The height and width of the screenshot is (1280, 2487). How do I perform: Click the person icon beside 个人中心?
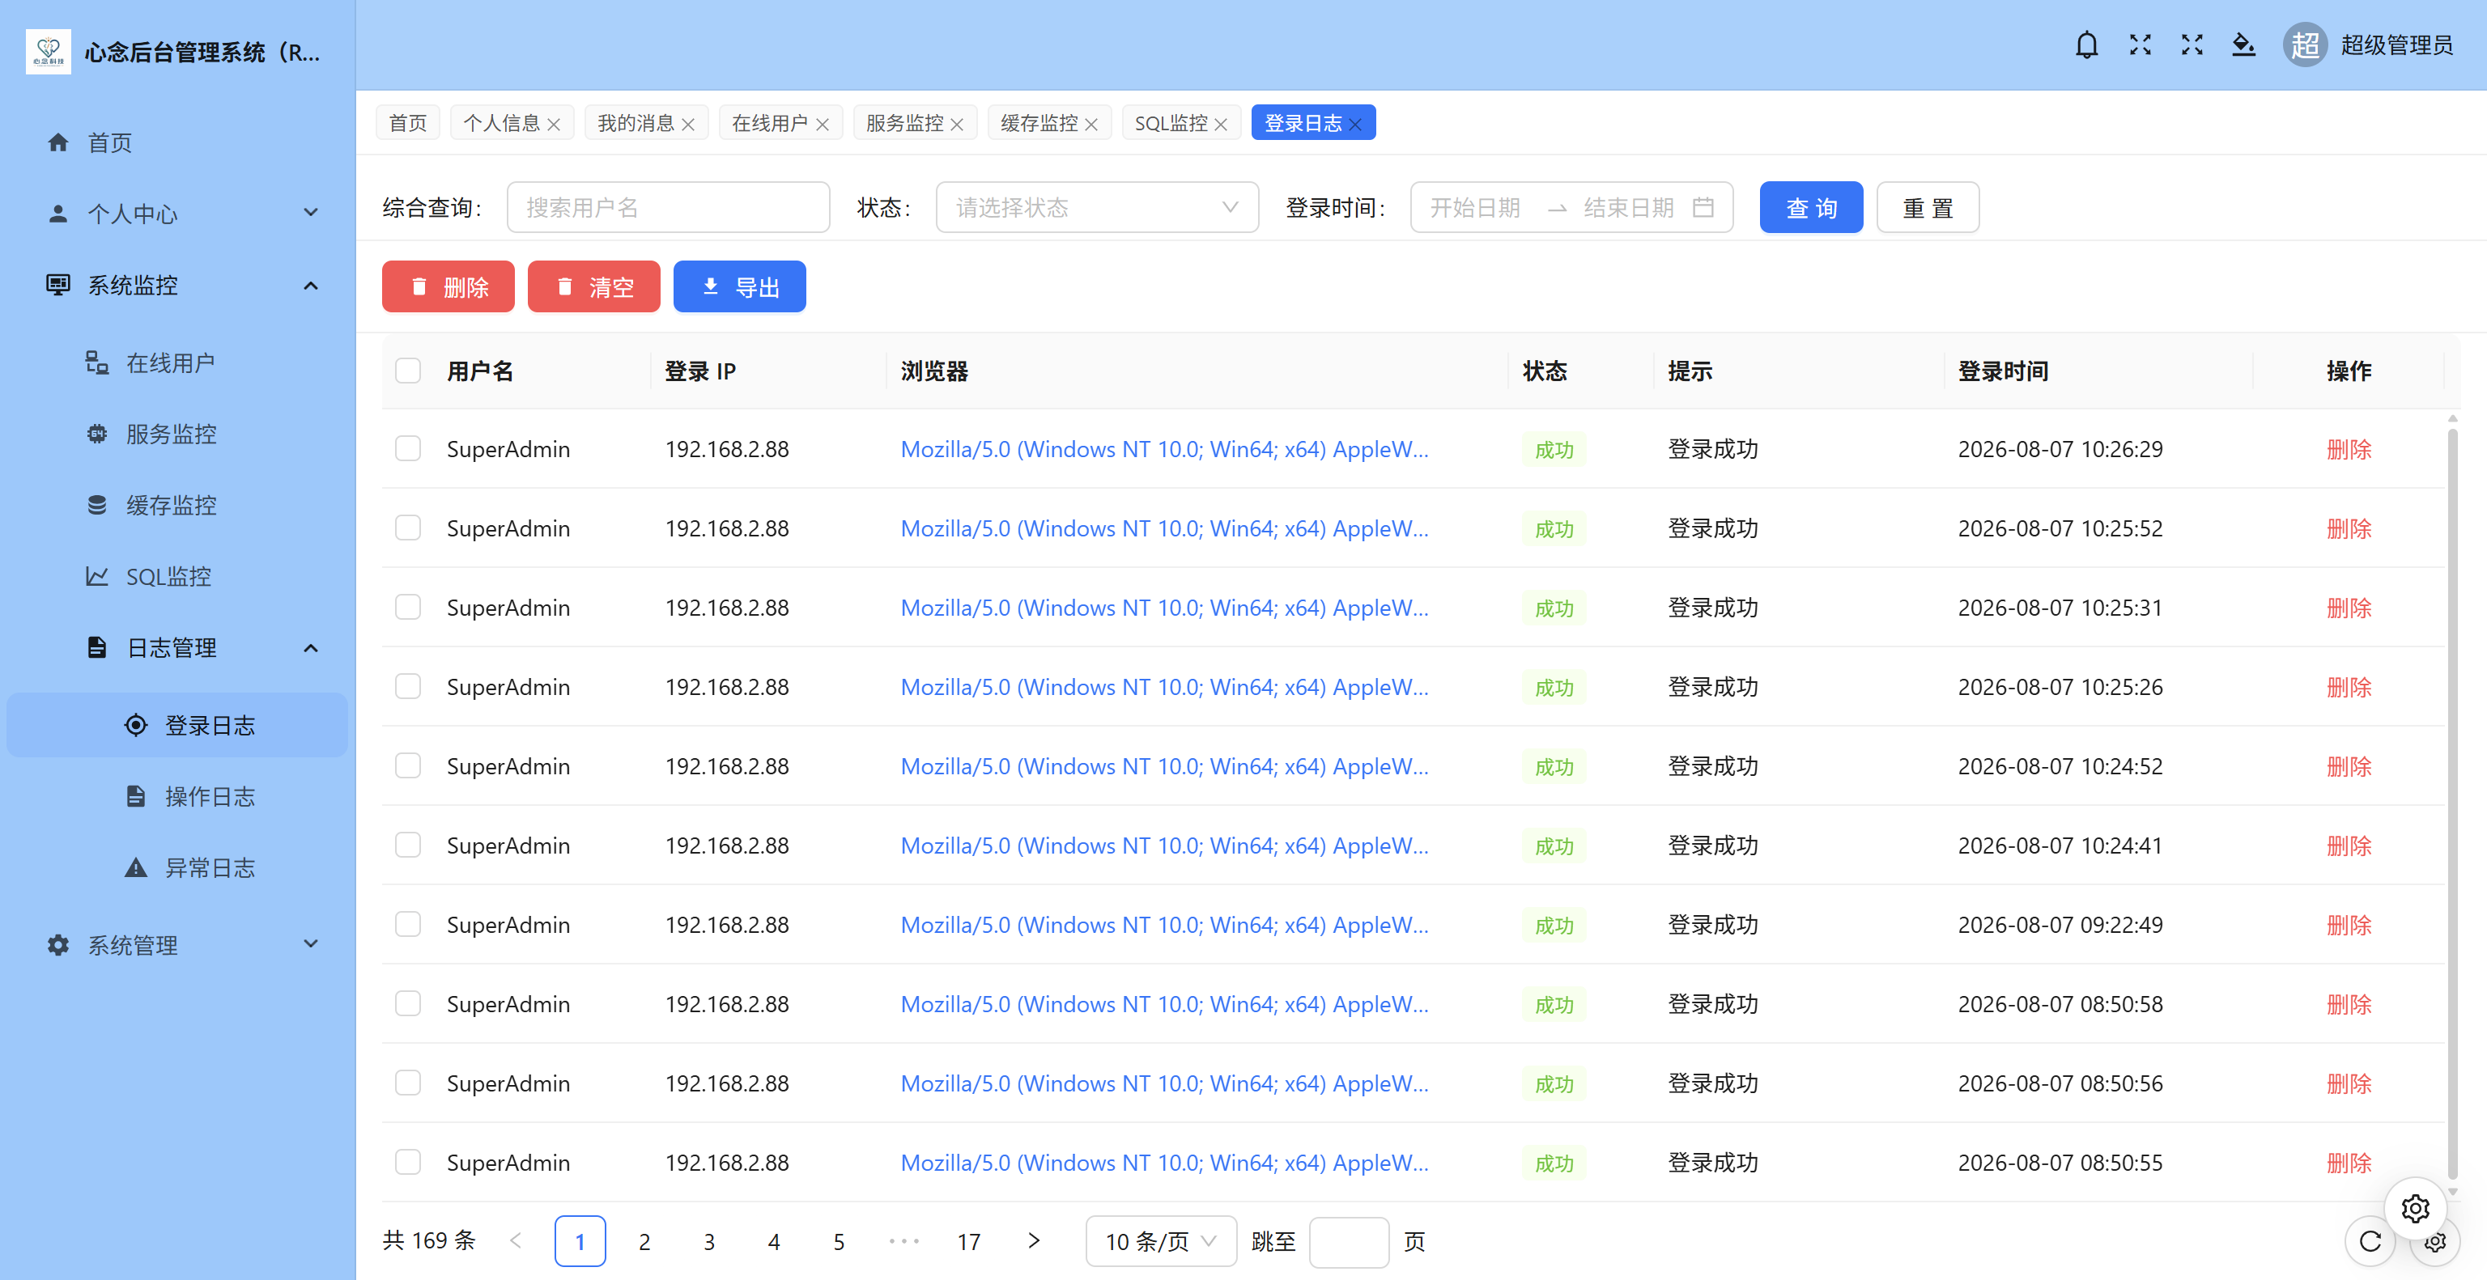[58, 213]
